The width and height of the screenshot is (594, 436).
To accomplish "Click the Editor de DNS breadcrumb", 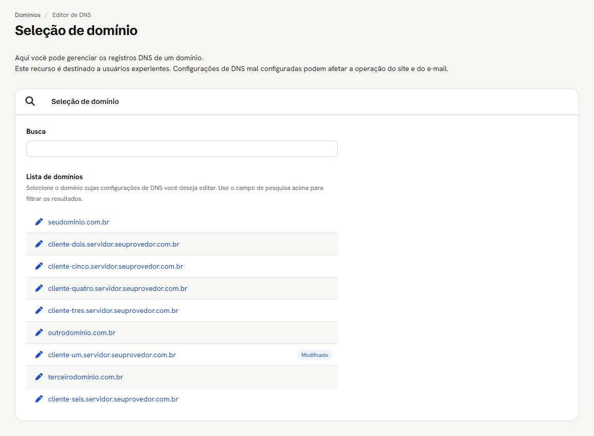I will pyautogui.click(x=71, y=15).
